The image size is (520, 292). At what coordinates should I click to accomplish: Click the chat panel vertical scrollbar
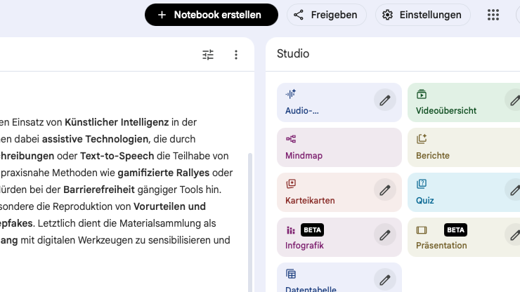coord(249,211)
